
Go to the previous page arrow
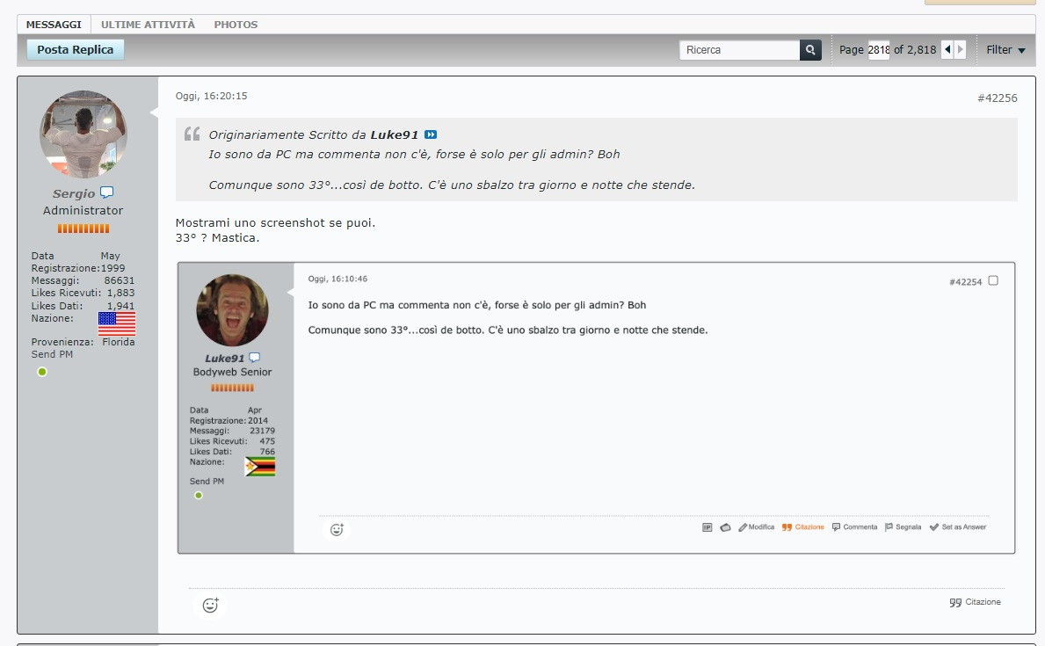(x=947, y=50)
